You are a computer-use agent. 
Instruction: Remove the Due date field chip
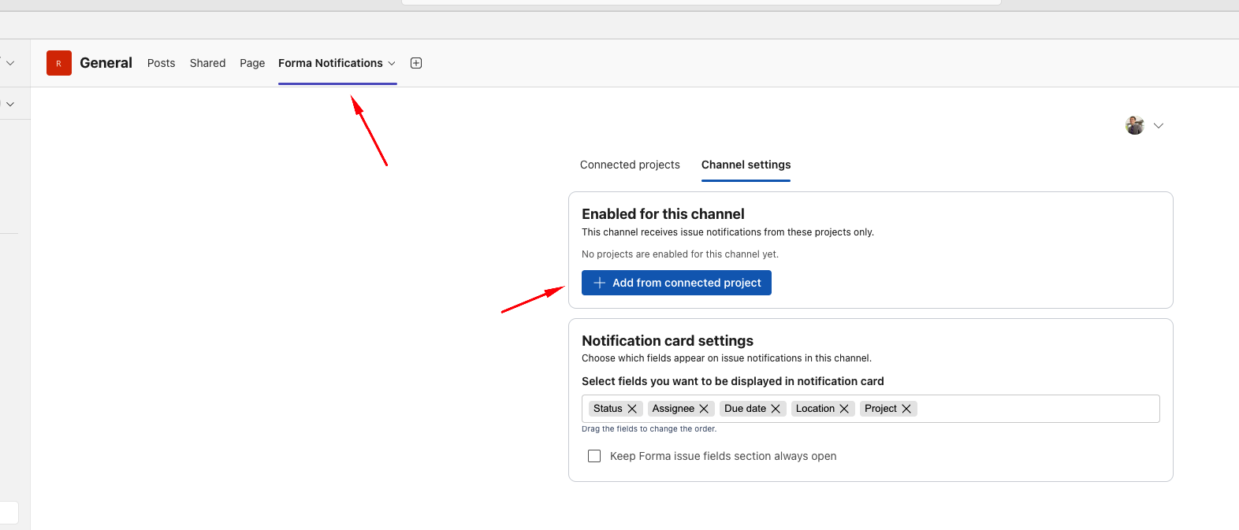pos(776,409)
